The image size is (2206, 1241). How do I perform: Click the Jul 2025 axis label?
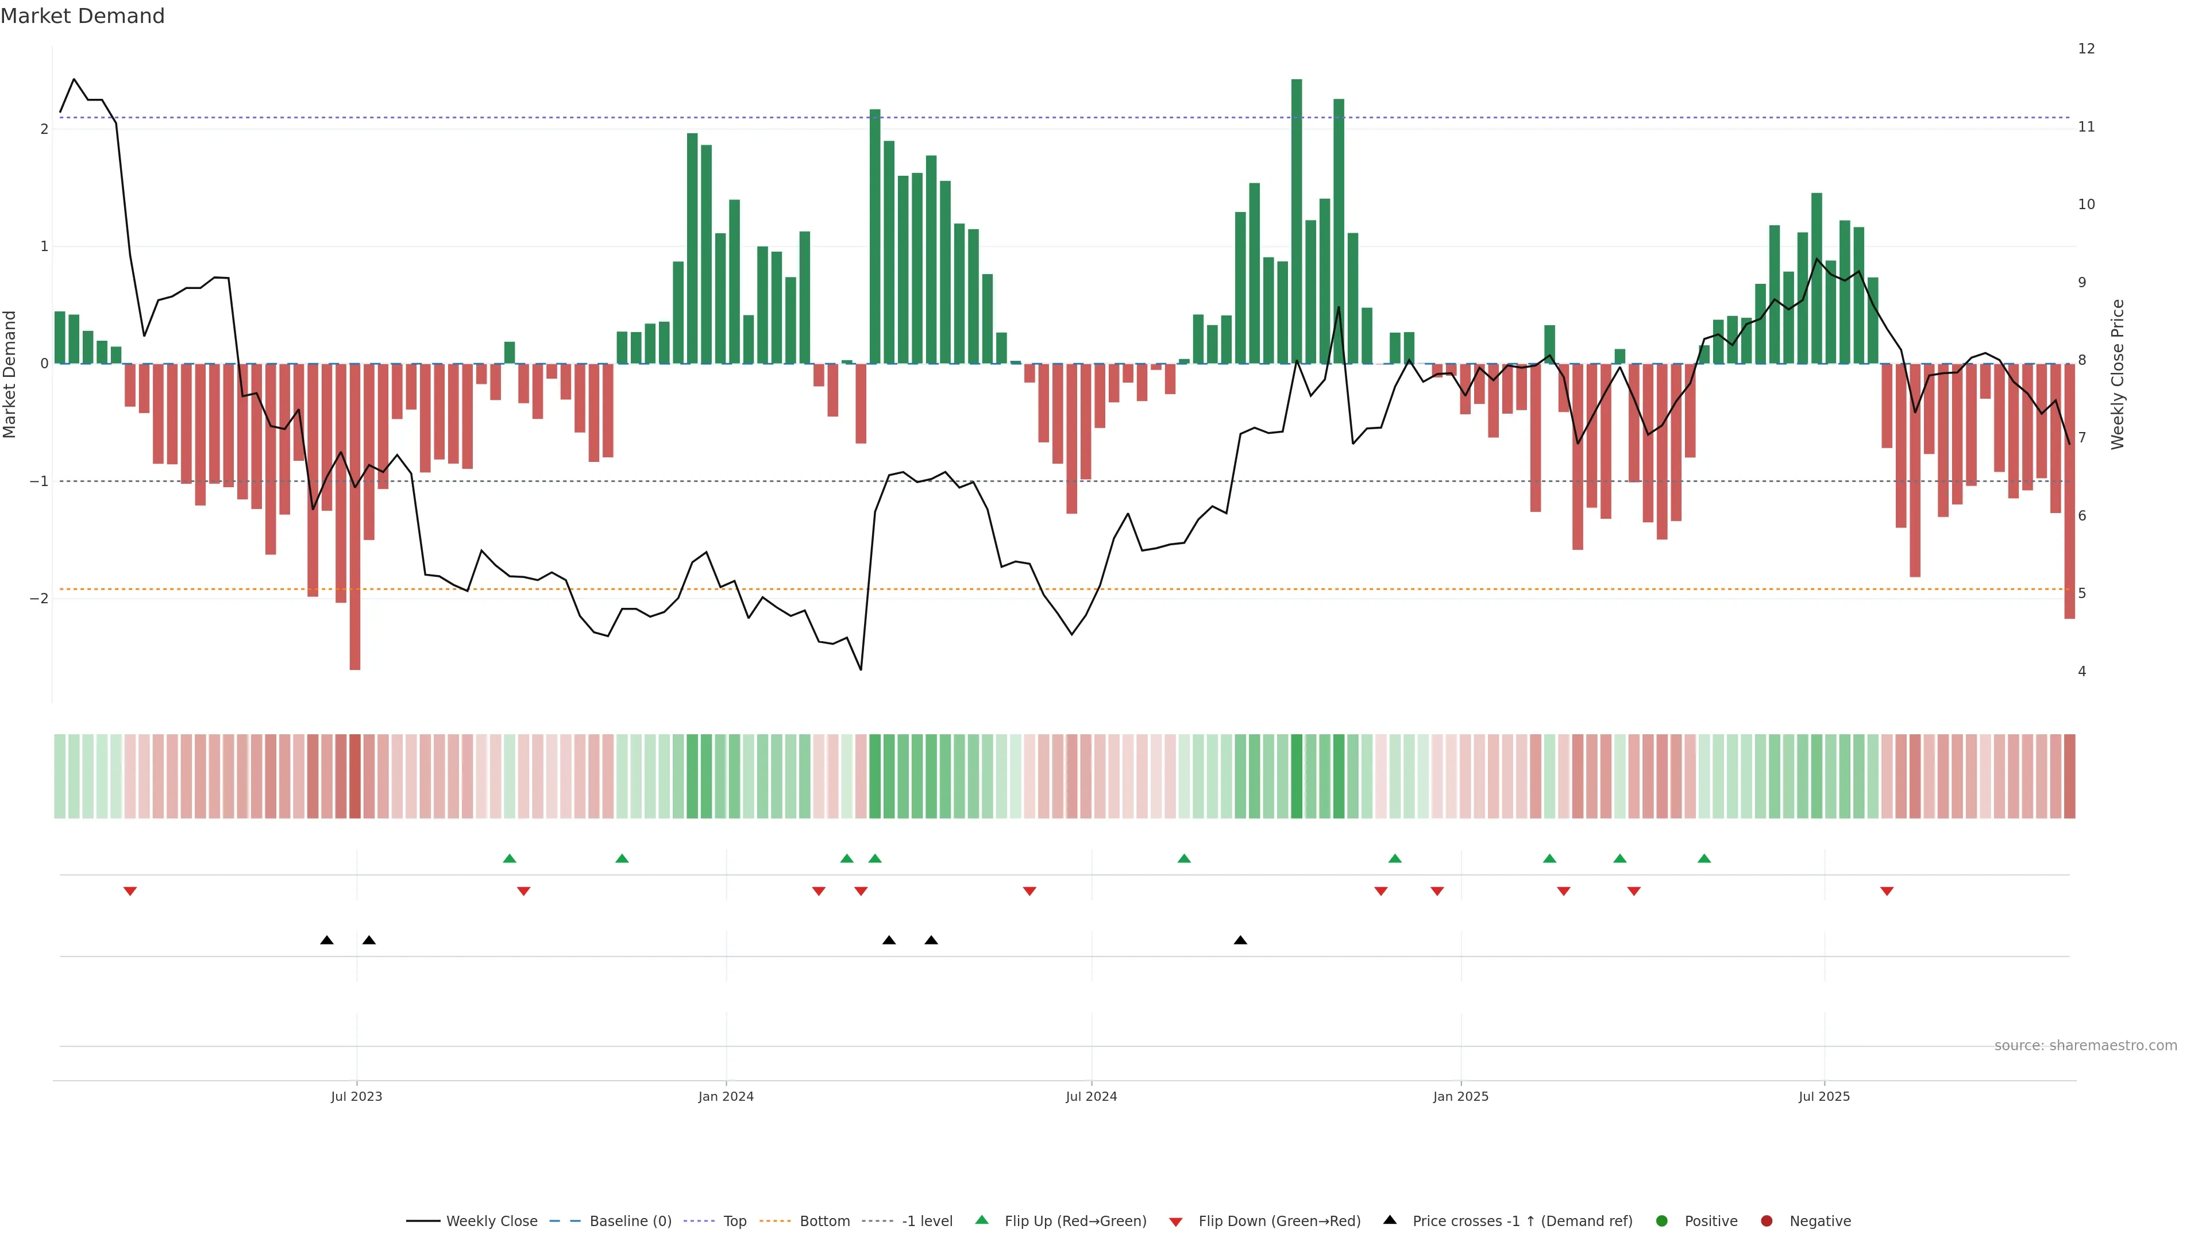[1824, 1096]
